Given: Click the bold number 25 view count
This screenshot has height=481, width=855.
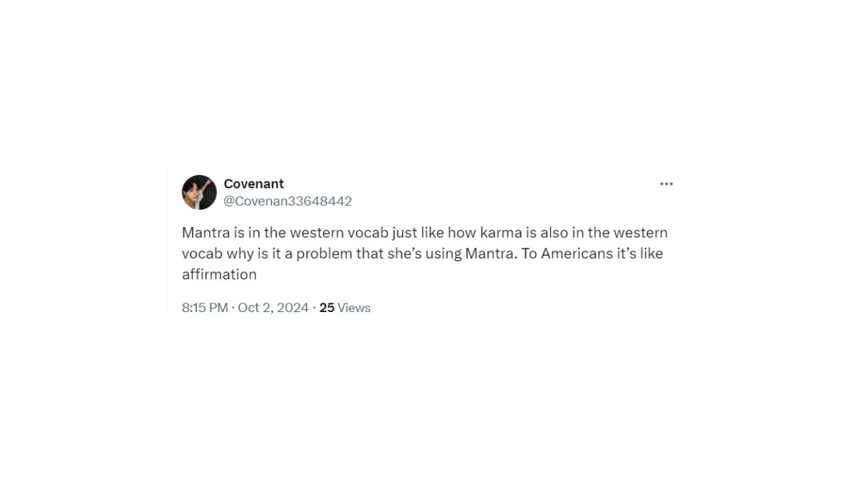Looking at the screenshot, I should 327,308.
